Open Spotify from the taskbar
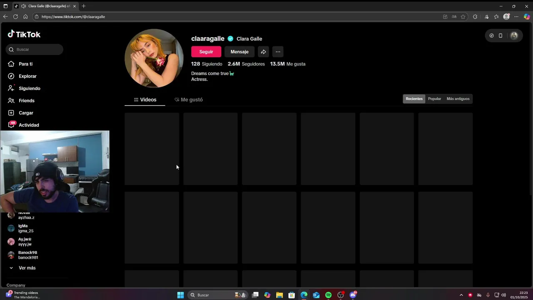The width and height of the screenshot is (533, 300). click(x=329, y=295)
